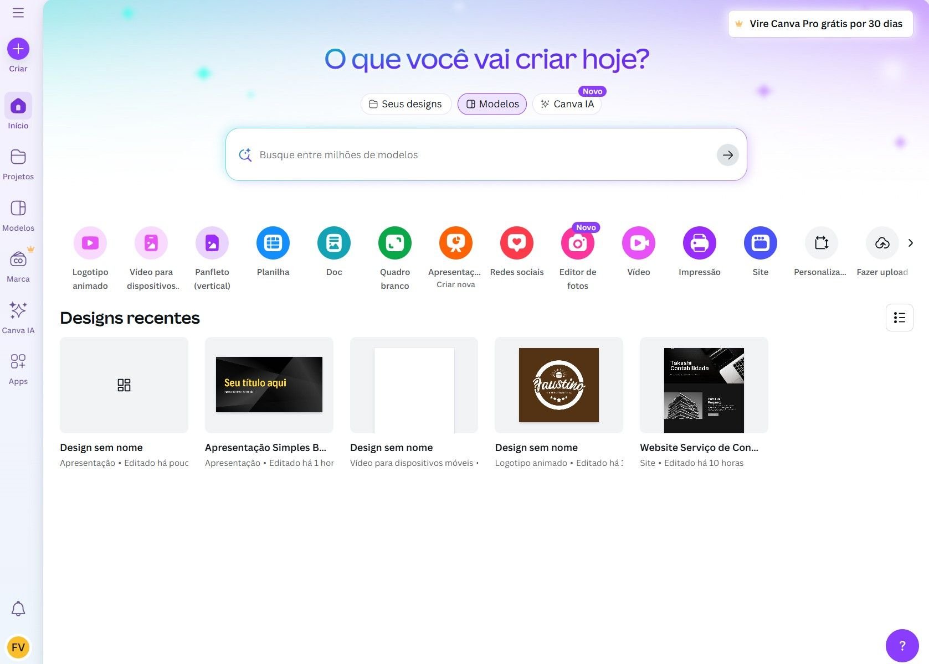
Task: Click 'Criar nova' under Apresentação
Action: [x=456, y=284]
